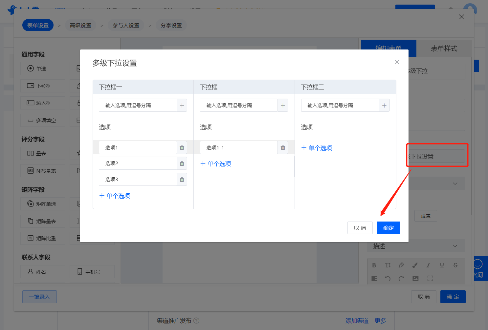Open the 表单样式 tab
488x330 pixels.
(x=444, y=49)
